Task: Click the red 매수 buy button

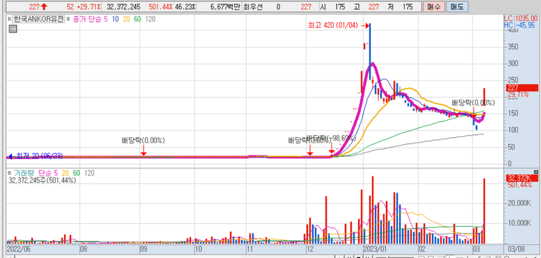Action: click(x=433, y=6)
